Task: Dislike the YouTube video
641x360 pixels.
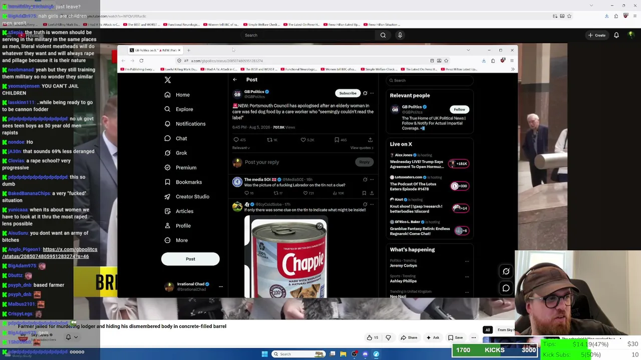Action: click(388, 338)
